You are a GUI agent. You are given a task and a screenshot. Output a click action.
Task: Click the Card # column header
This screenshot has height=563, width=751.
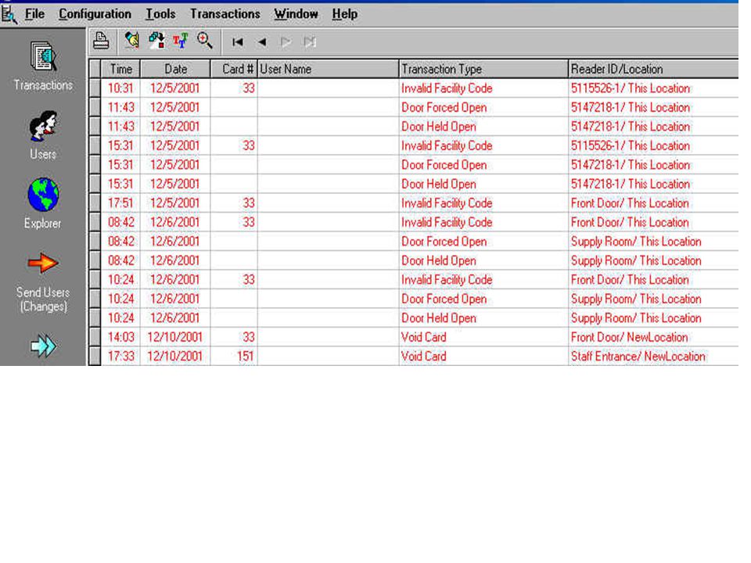[x=234, y=69]
